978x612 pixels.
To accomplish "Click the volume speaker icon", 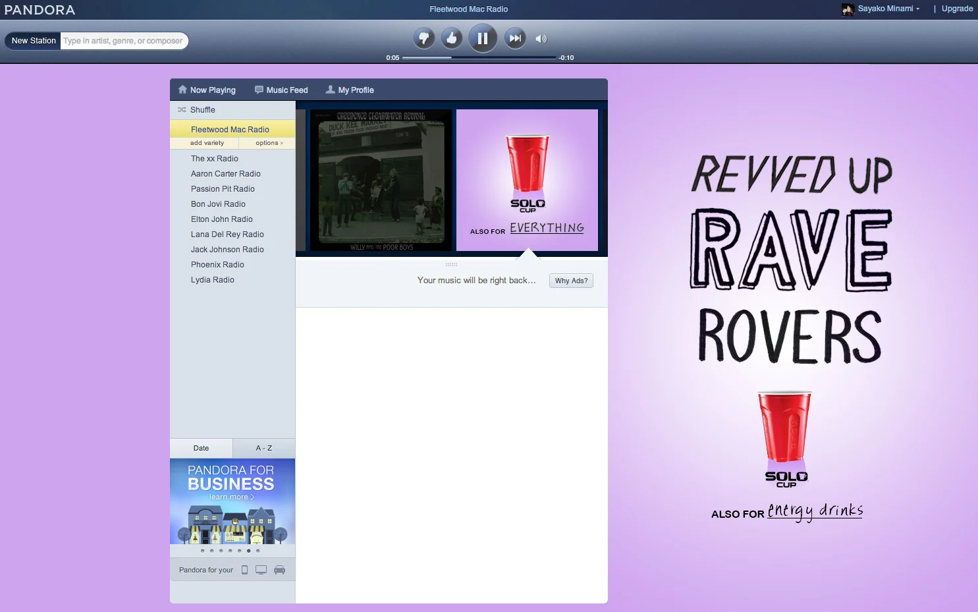I will click(x=541, y=39).
